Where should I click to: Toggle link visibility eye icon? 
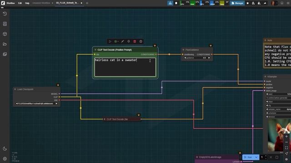(286, 159)
